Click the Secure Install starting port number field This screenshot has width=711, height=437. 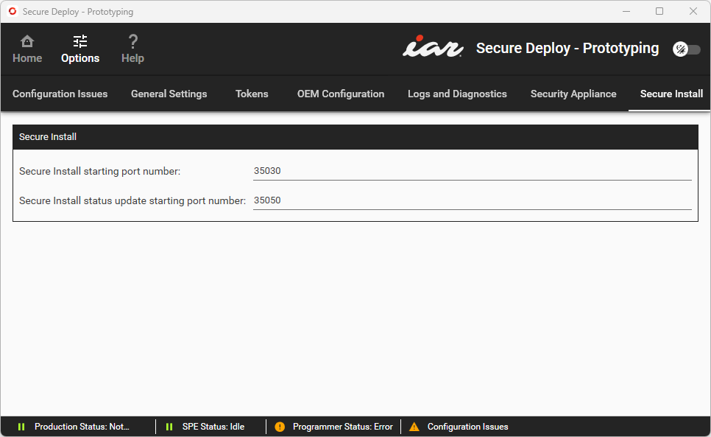click(x=471, y=170)
